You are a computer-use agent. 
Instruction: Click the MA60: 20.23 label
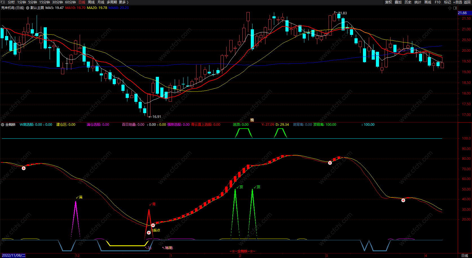119,8
